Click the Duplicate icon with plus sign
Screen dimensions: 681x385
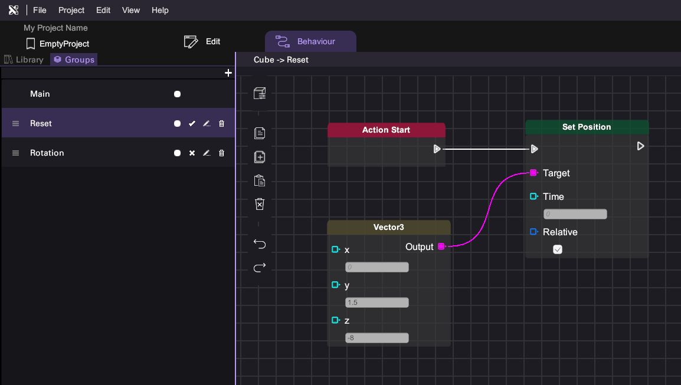[x=260, y=157]
